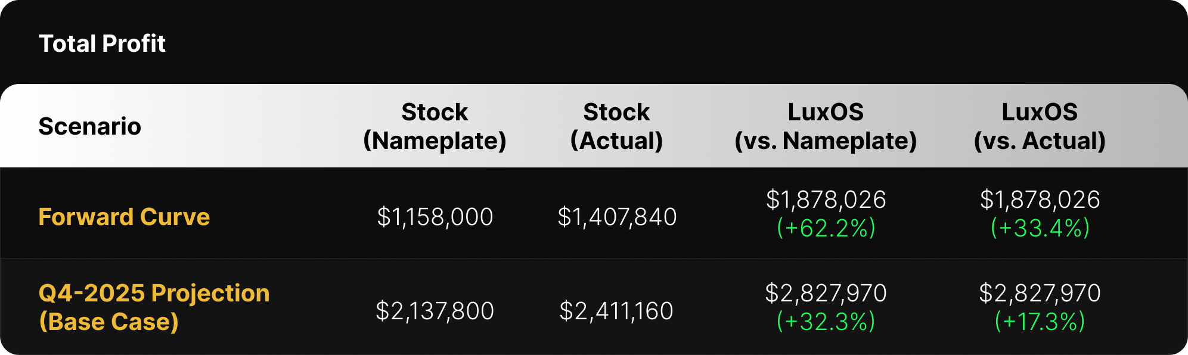This screenshot has width=1188, height=355.
Task: Select $2,827,970 in the LuxOS vs. Actual column
Action: (1040, 293)
